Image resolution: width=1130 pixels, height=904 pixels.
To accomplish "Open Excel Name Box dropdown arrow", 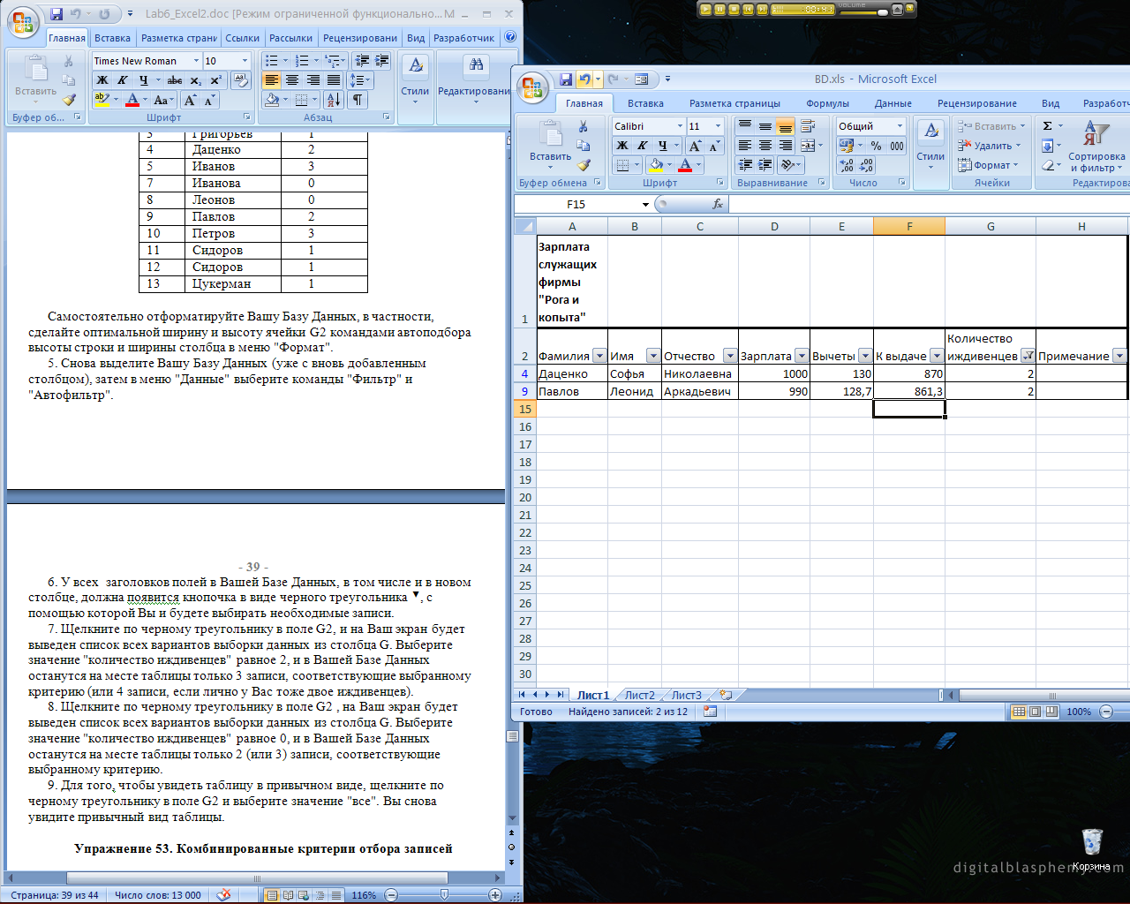I will click(x=645, y=204).
